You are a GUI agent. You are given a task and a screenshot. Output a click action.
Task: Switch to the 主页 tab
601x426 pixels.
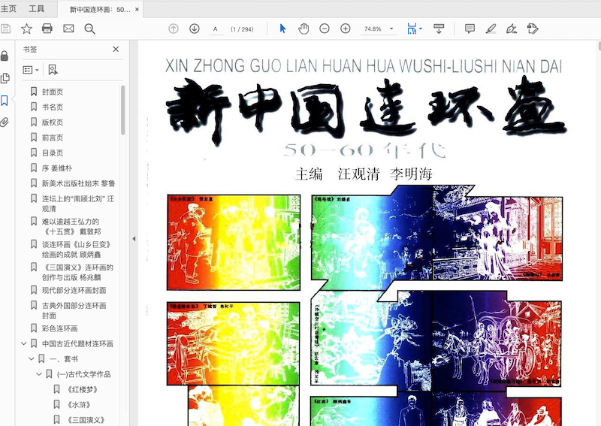pos(8,9)
